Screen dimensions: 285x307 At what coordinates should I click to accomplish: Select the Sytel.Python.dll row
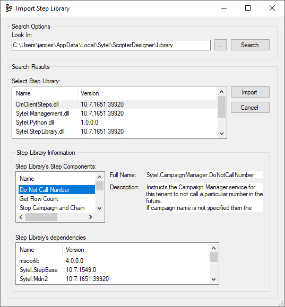coord(116,122)
